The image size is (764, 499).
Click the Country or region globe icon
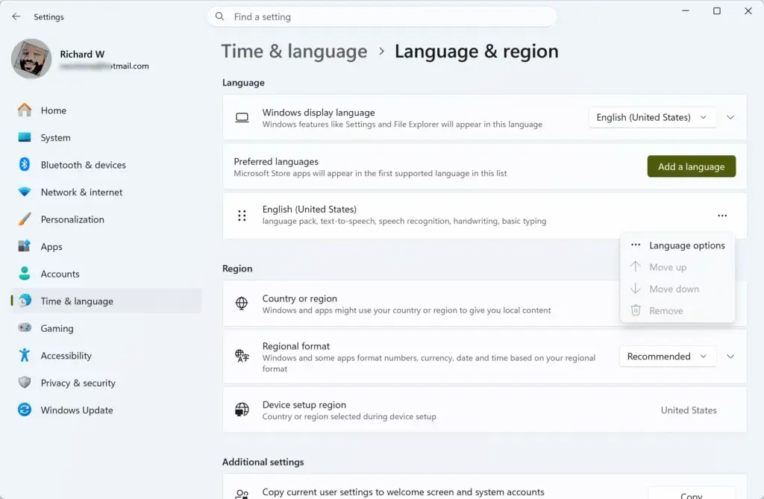[x=242, y=303]
